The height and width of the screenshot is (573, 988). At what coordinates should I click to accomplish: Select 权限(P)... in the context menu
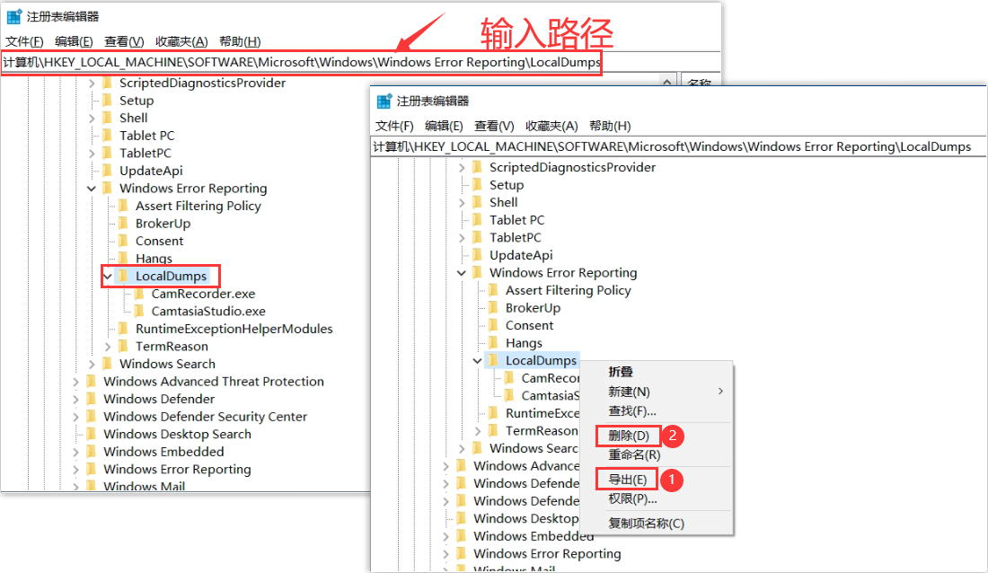coord(632,499)
